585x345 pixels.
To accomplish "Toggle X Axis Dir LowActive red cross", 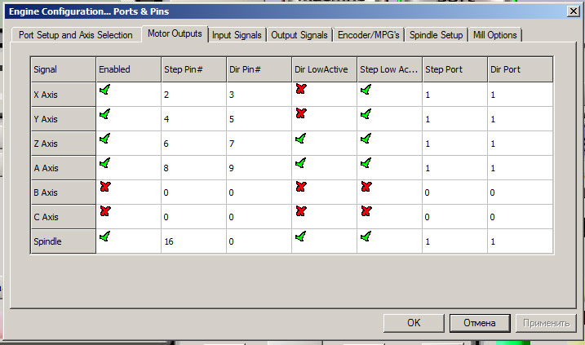I will pyautogui.click(x=300, y=91).
